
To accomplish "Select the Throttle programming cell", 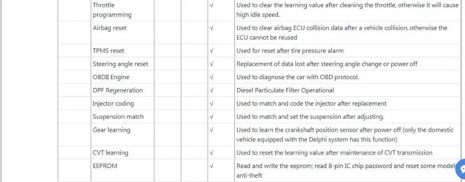I will coord(122,10).
